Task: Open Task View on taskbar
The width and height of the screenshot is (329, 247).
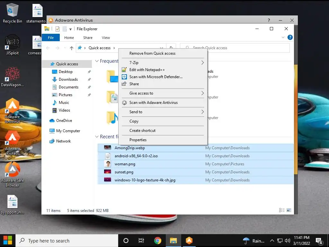Action: pyautogui.click(x=141, y=241)
